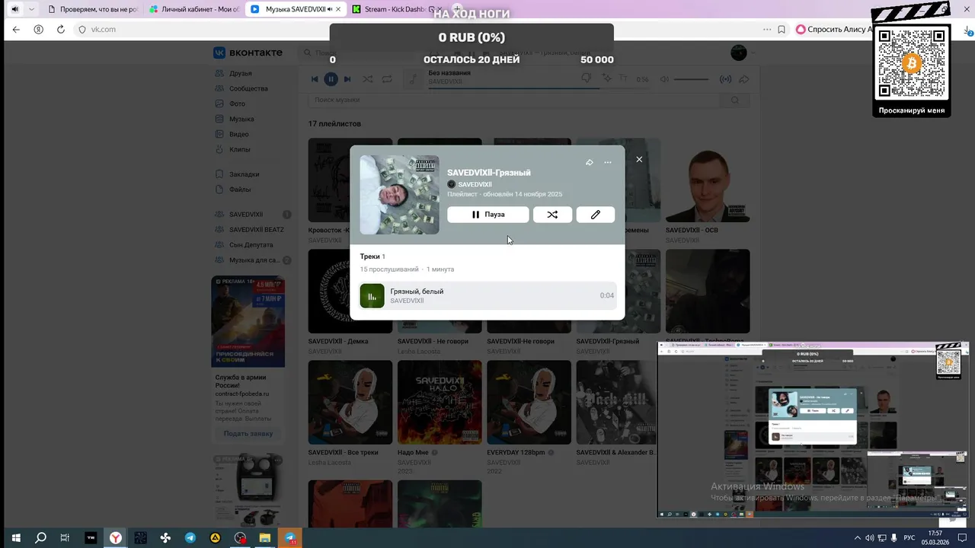This screenshot has width=975, height=548.
Task: Reload the page in the browser
Action: pyautogui.click(x=61, y=30)
